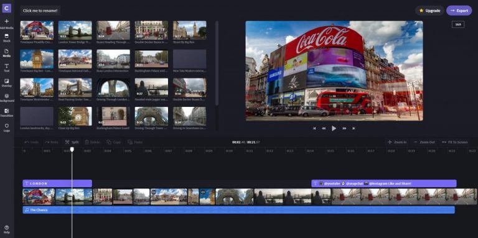Select Driving Through Tower Bridge thumbnail
Screen dimensions: 478x238
(x=151, y=116)
